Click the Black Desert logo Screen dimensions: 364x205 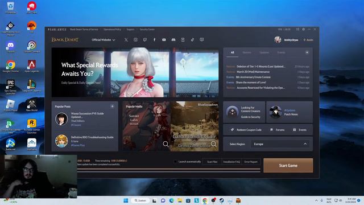(x=65, y=40)
